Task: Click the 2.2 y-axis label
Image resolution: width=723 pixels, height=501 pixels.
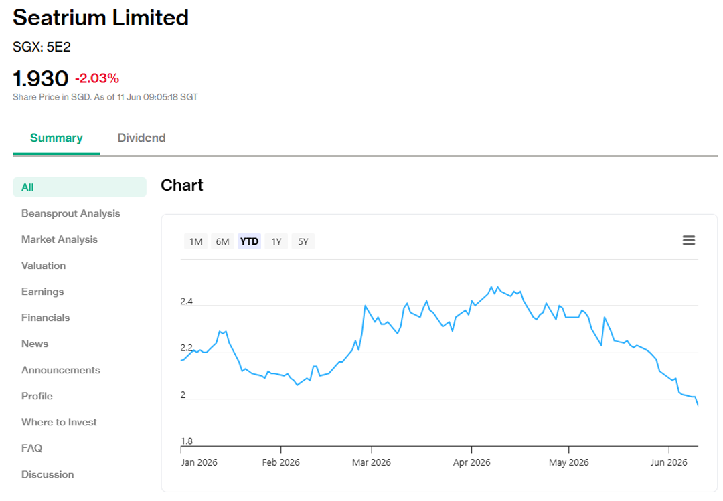Action: tap(186, 348)
